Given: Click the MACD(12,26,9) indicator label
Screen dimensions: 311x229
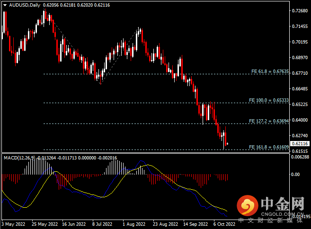Looking at the screenshot, I should [x=19, y=158].
